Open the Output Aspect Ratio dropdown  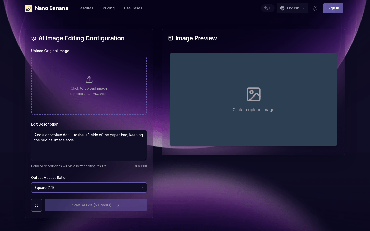pyautogui.click(x=89, y=188)
